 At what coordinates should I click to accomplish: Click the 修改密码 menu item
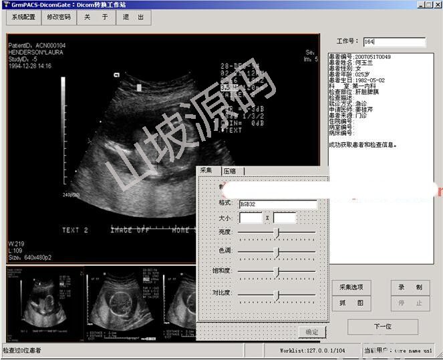(x=59, y=17)
